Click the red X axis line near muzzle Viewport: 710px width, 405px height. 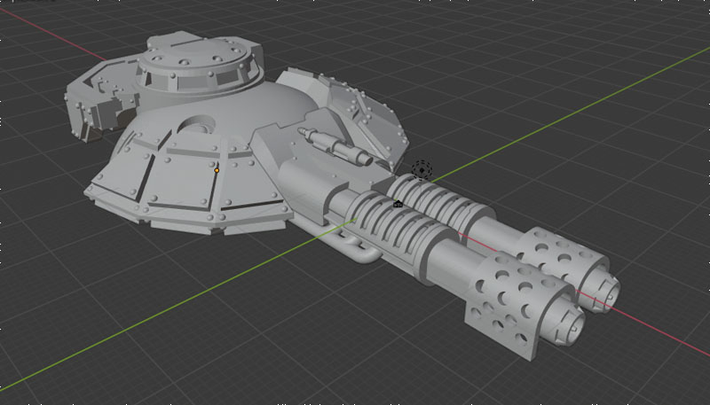pyautogui.click(x=657, y=326)
